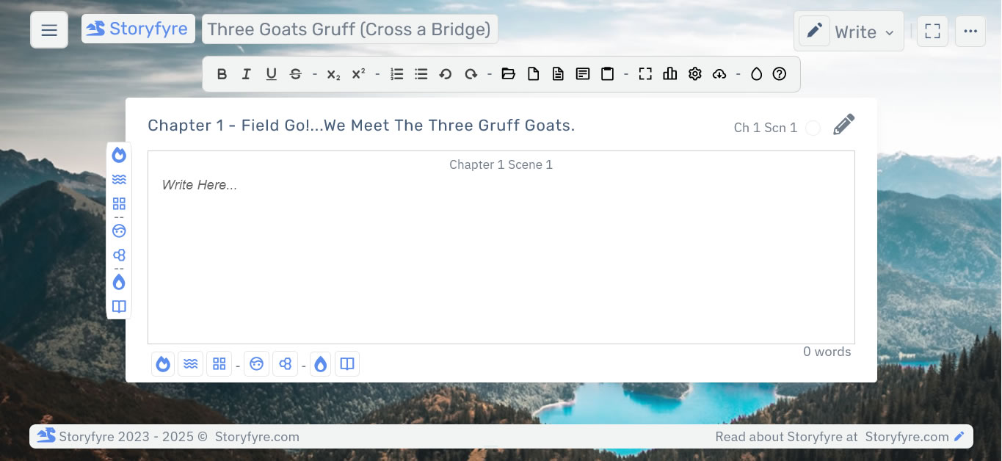Click the droplet icon near the help button
Viewport: 1002px width, 461px height.
[756, 73]
